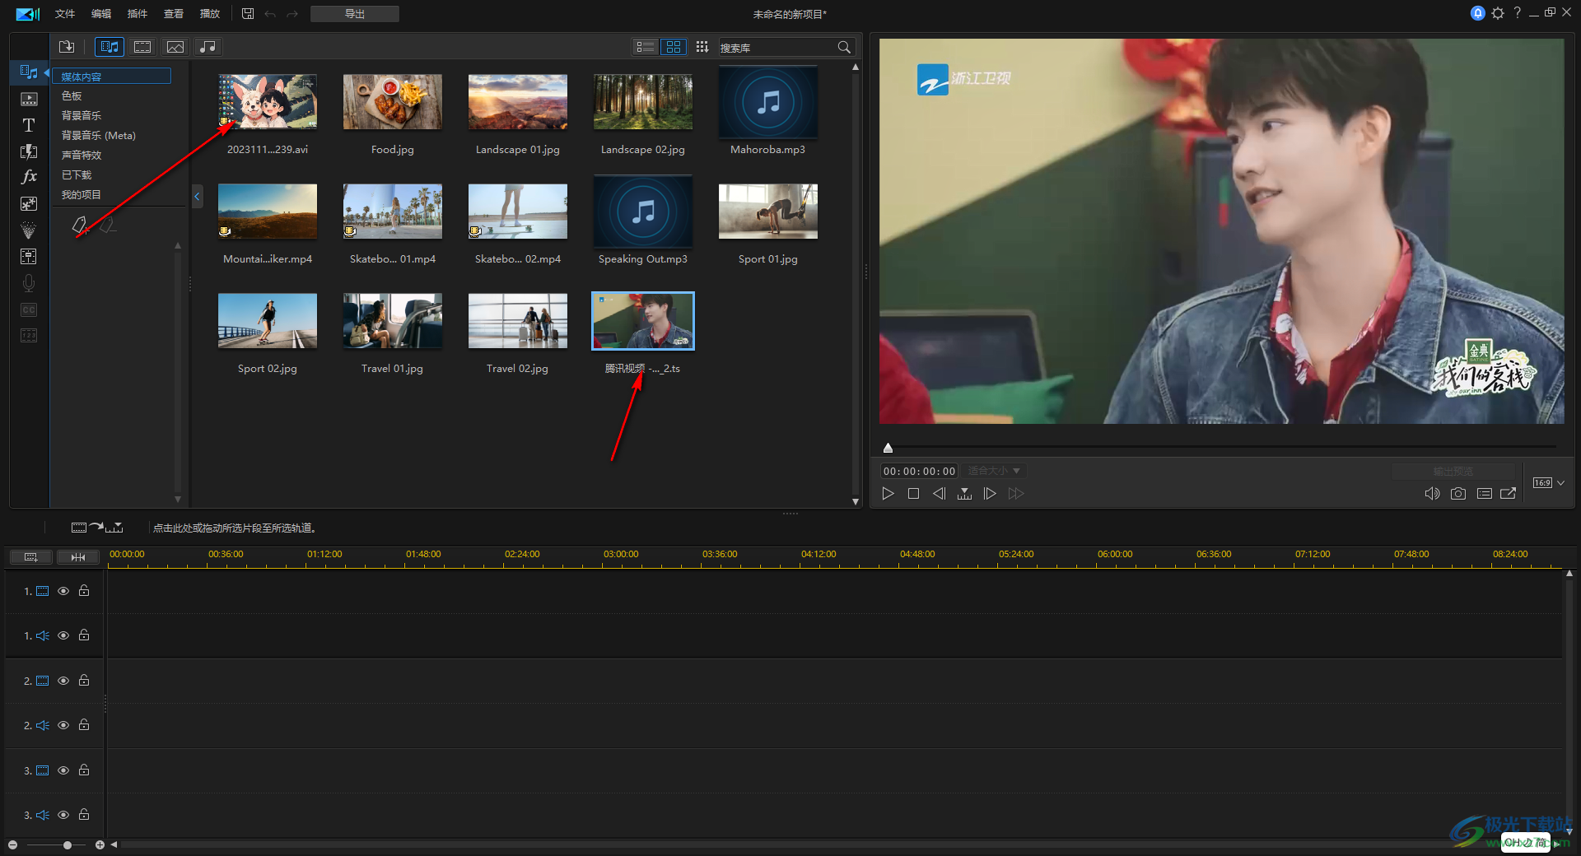Open the 插件 menu
Image resolution: width=1581 pixels, height=856 pixels.
pyautogui.click(x=138, y=14)
